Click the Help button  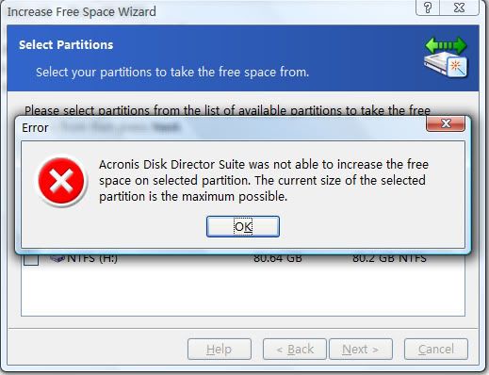click(x=220, y=349)
